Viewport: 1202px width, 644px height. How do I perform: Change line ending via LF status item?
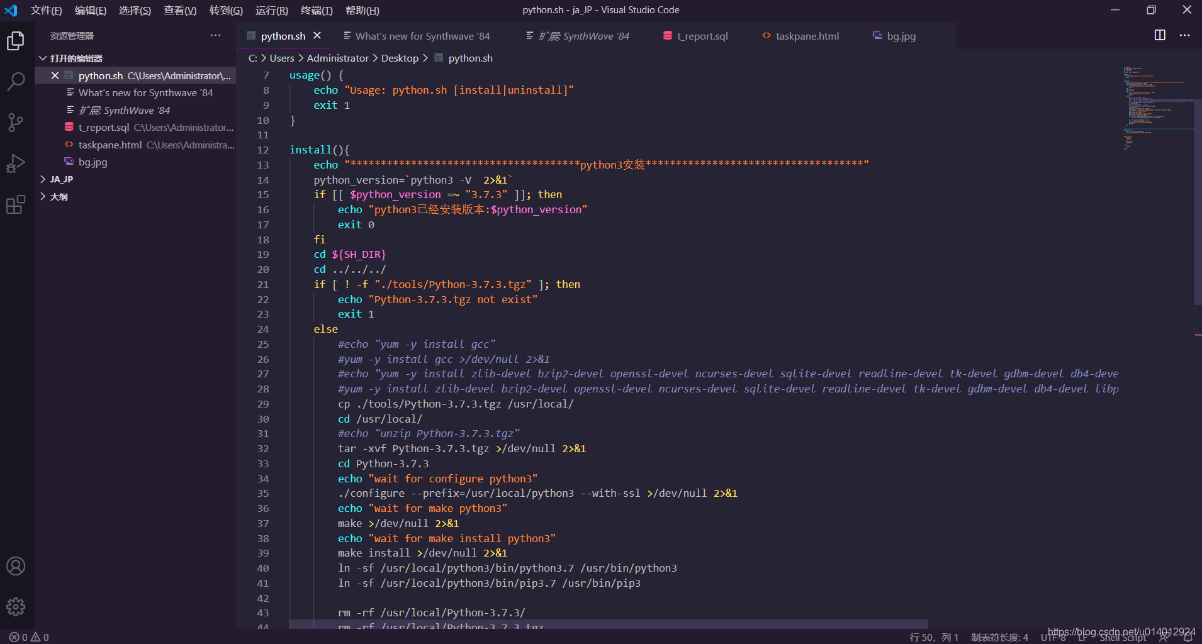pyautogui.click(x=1082, y=637)
